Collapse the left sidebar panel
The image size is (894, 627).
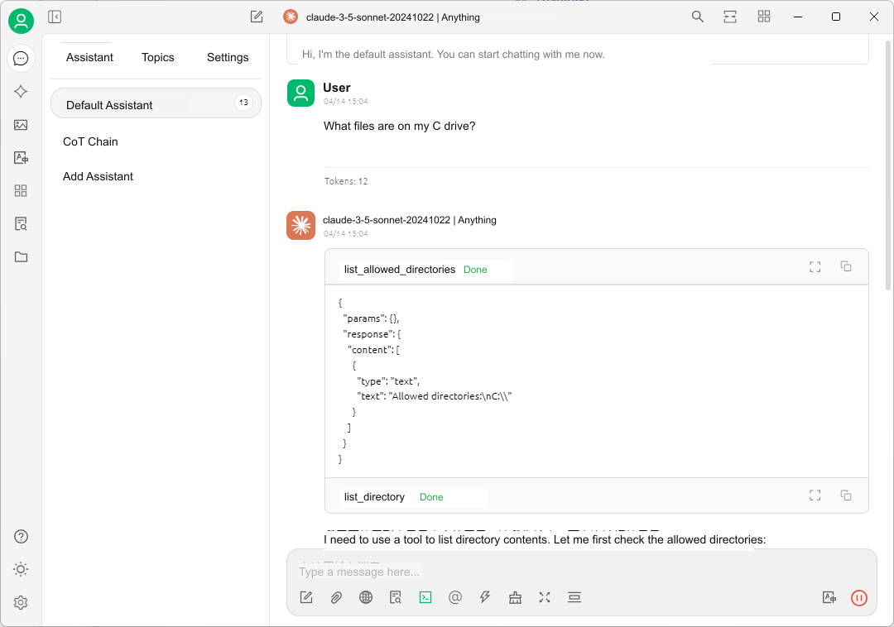(x=55, y=17)
